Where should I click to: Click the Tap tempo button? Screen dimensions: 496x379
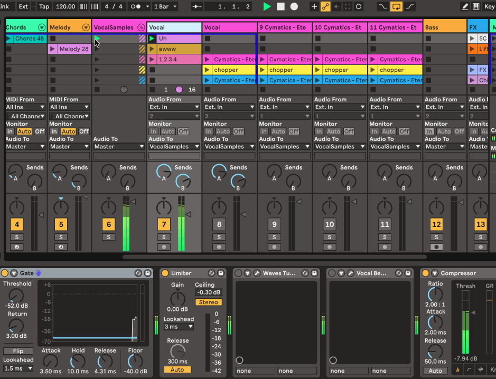click(x=44, y=6)
